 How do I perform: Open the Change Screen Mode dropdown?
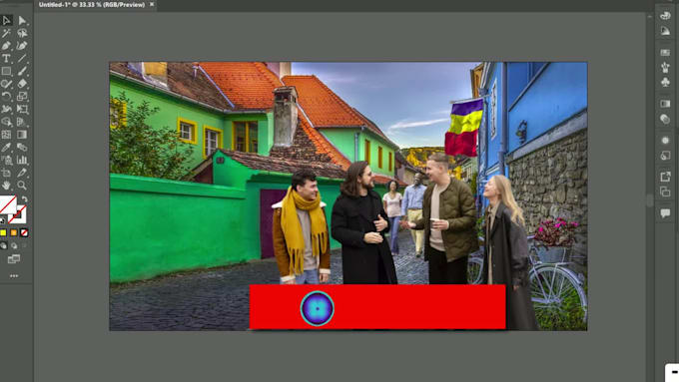pyautogui.click(x=14, y=258)
